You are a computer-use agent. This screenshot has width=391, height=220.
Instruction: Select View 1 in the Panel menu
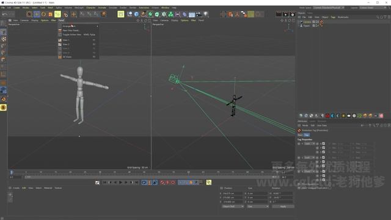click(79, 40)
